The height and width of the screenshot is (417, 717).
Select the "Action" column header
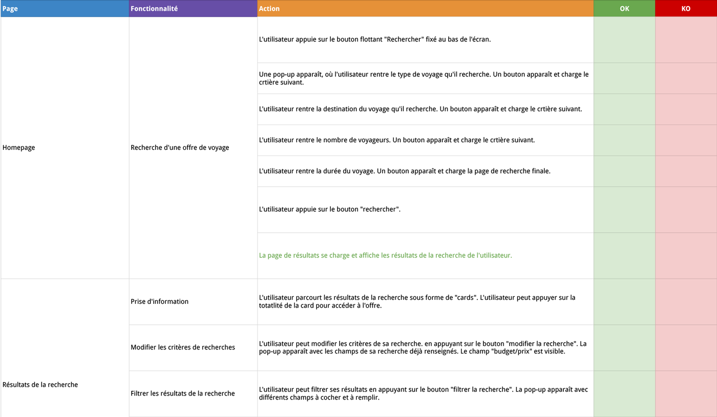click(x=426, y=9)
